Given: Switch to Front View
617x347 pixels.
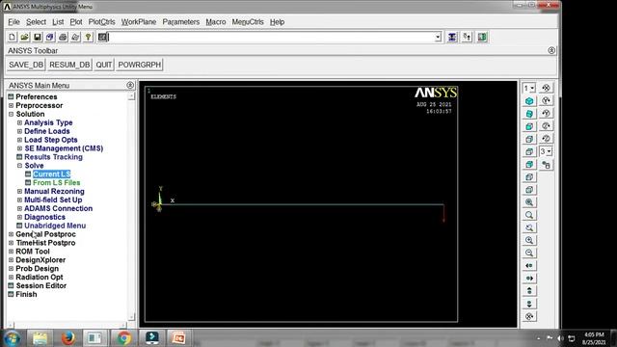Looking at the screenshot, I should (x=529, y=126).
